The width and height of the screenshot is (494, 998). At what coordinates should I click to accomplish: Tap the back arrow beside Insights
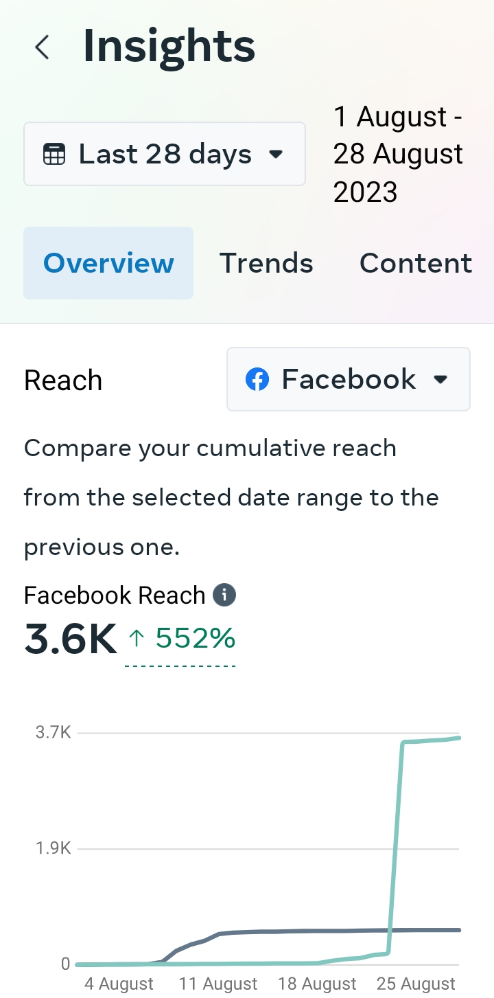click(43, 47)
